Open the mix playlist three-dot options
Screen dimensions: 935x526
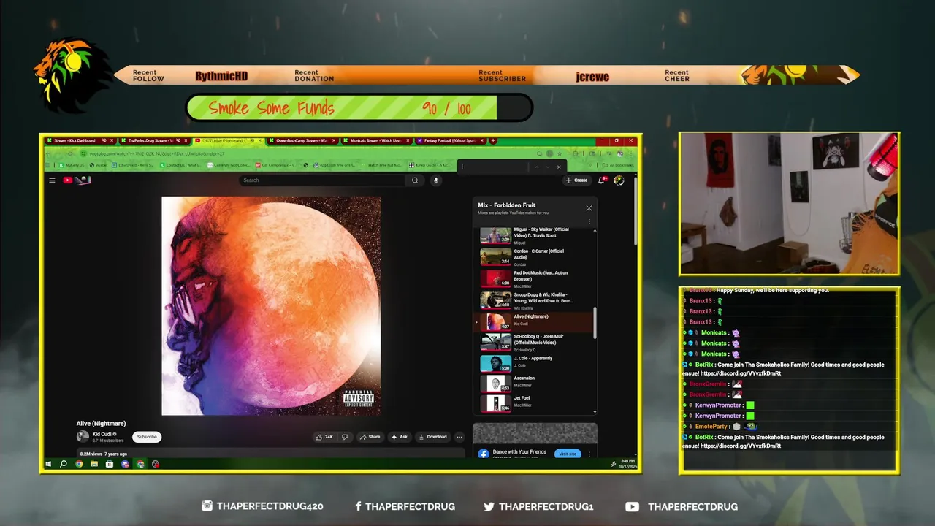pyautogui.click(x=589, y=221)
